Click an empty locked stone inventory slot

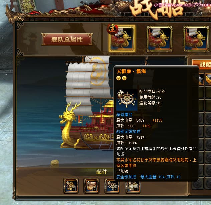(208, 118)
